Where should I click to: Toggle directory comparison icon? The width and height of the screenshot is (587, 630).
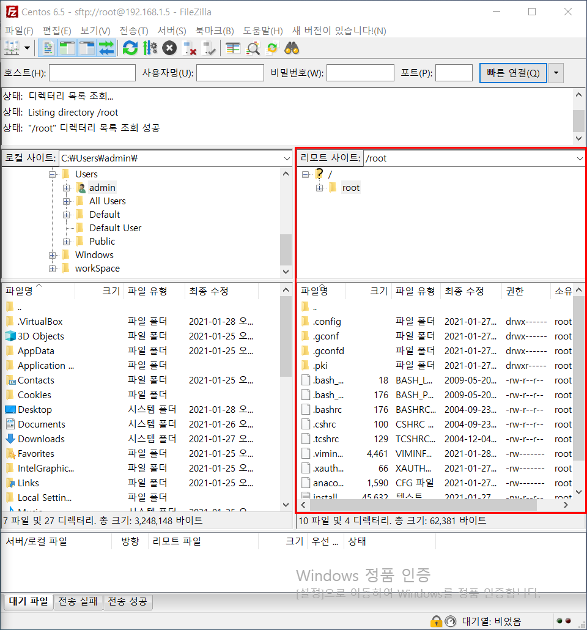(x=253, y=48)
